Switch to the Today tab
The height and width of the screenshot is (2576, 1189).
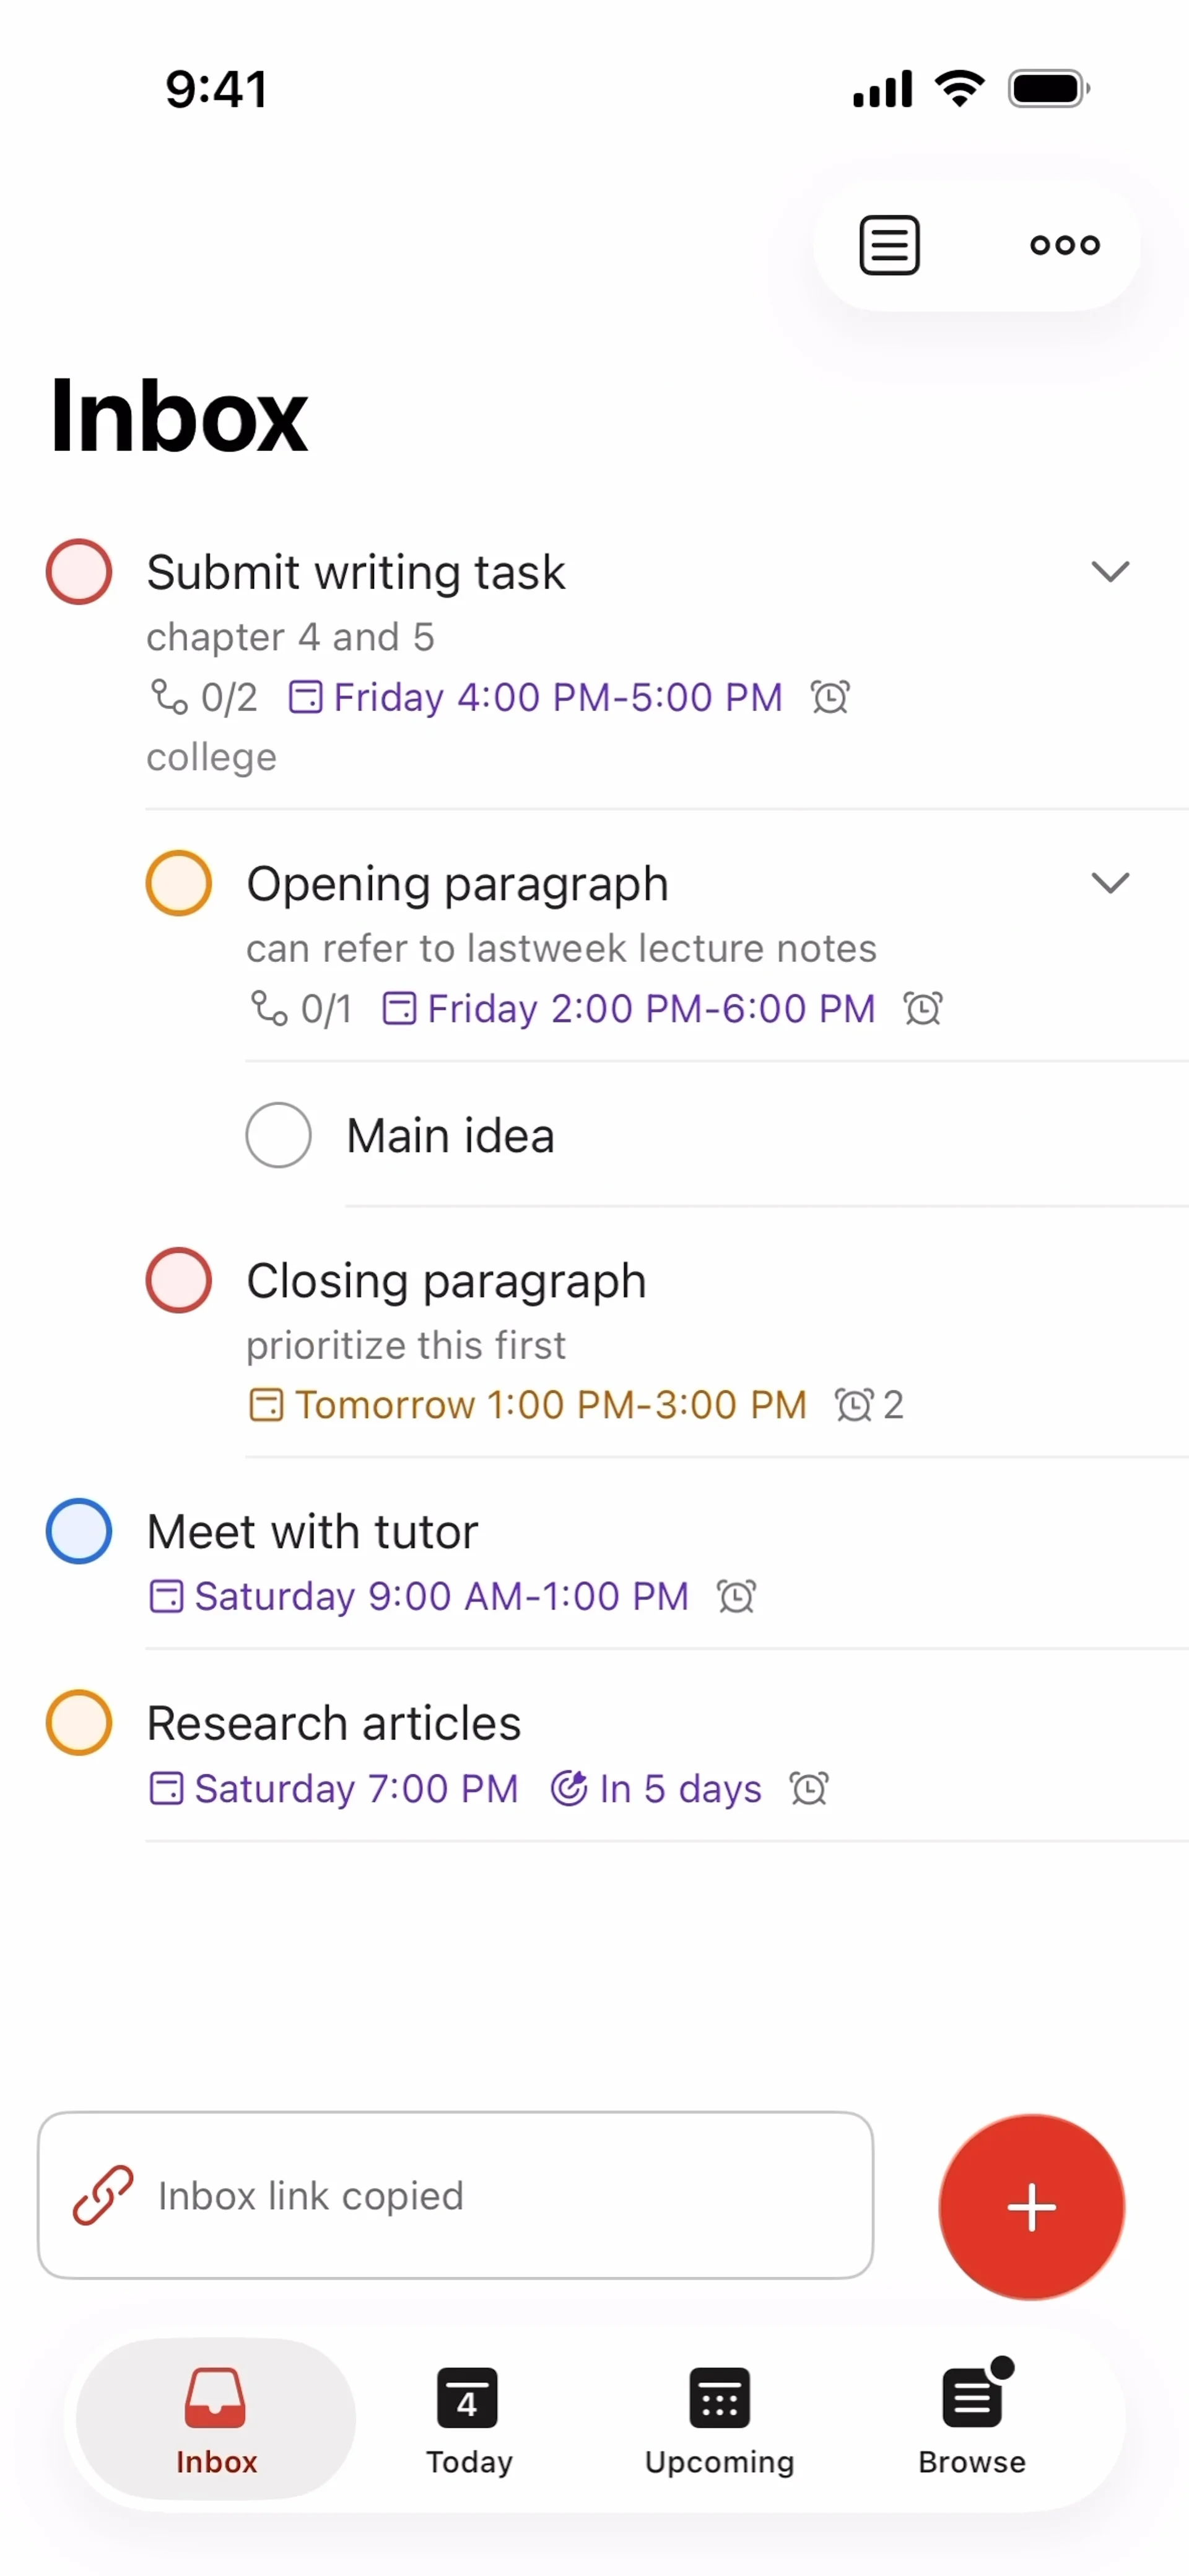(468, 2418)
